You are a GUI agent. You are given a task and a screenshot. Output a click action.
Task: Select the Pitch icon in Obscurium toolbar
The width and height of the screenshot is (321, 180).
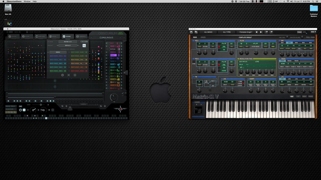24,36
